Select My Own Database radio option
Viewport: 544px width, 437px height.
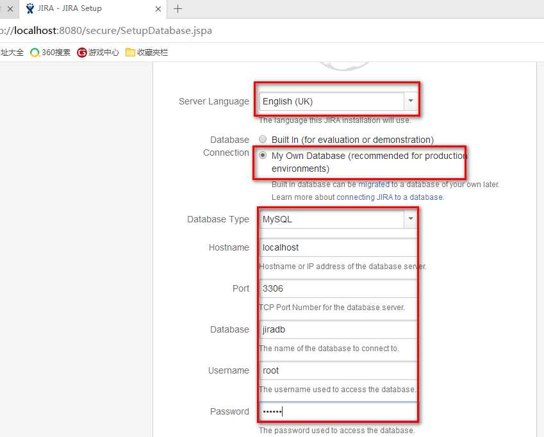[263, 155]
